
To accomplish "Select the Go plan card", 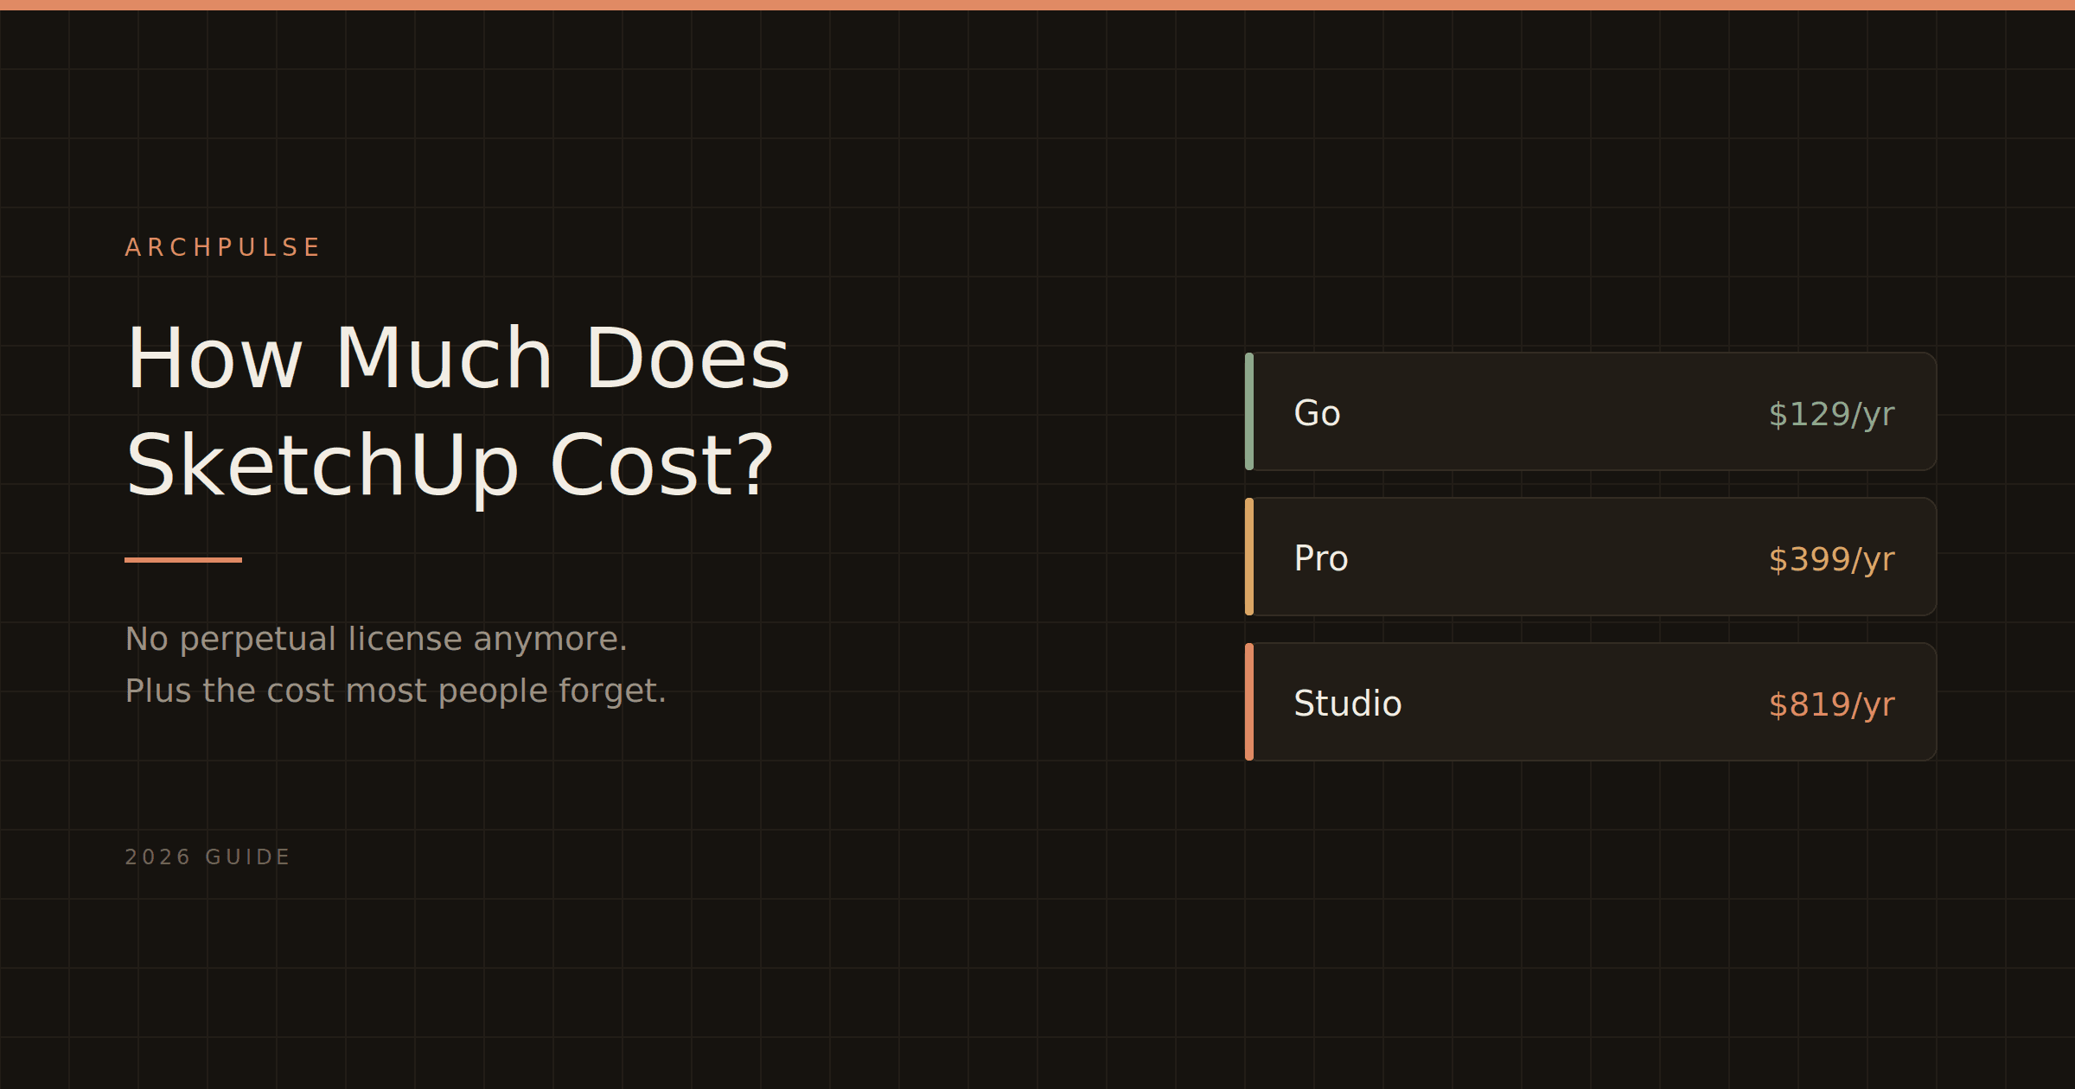I will (x=1591, y=411).
